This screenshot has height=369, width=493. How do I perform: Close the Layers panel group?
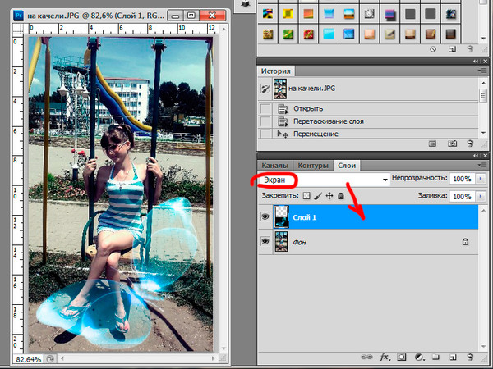485,156
